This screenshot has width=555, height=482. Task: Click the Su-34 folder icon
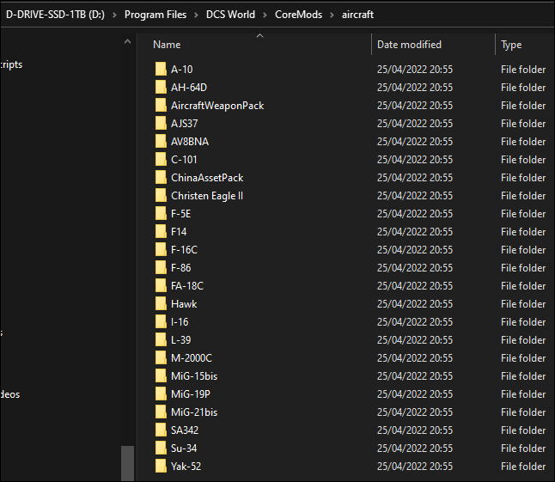(161, 448)
